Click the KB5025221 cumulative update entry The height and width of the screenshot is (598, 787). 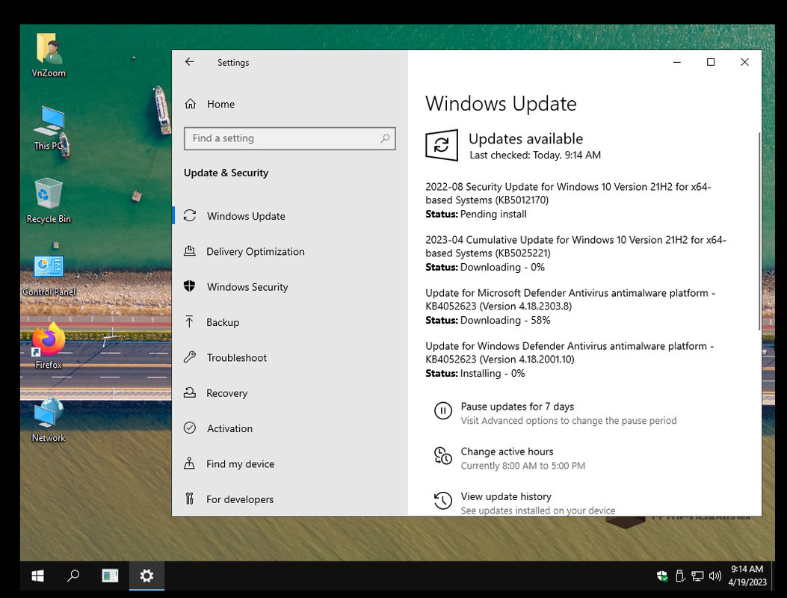tap(575, 253)
